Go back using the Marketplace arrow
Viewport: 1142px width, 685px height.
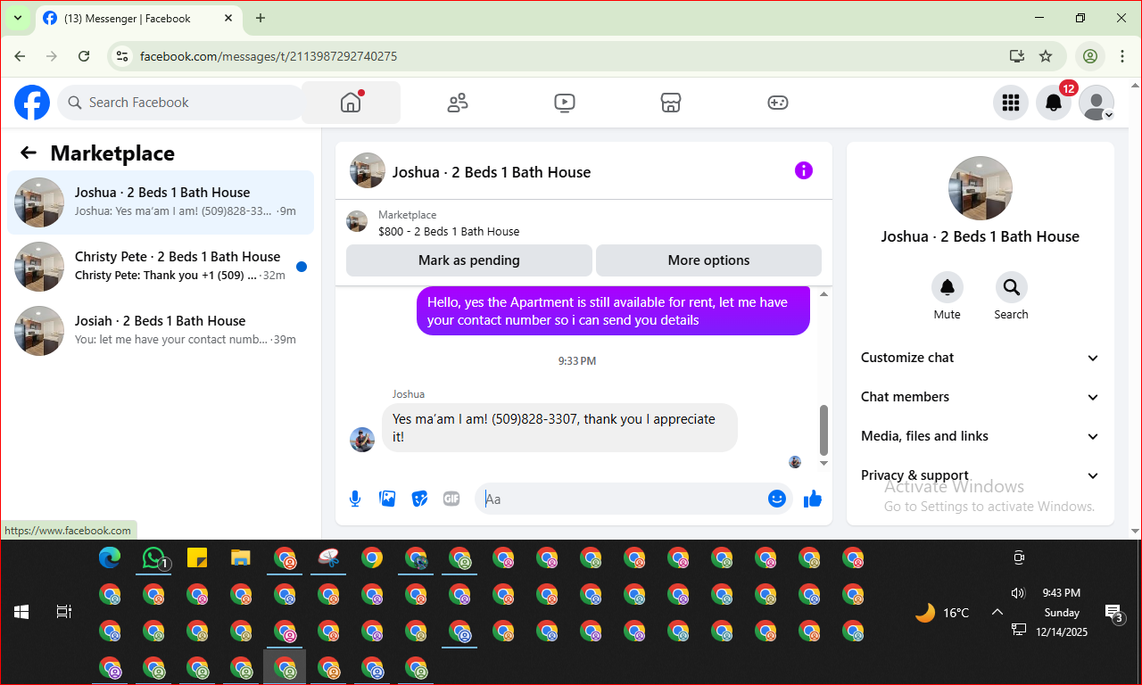[x=29, y=153]
